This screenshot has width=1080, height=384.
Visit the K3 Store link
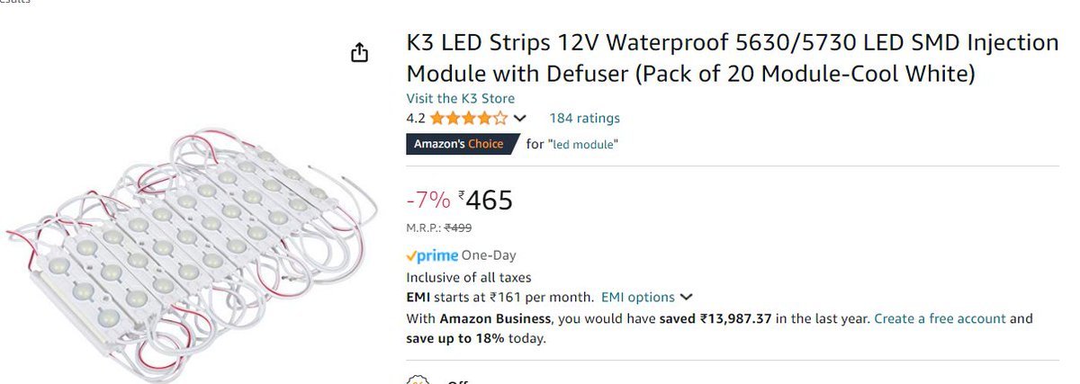pos(460,98)
